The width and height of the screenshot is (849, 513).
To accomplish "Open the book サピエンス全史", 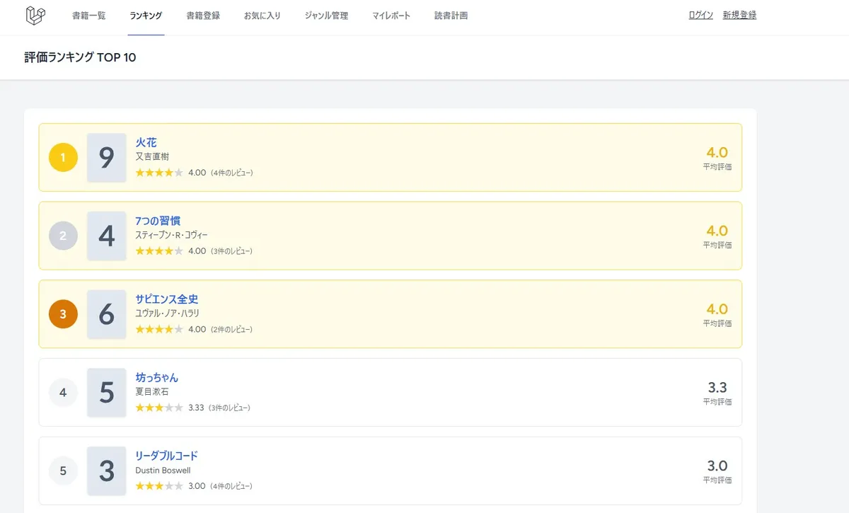I will pos(167,299).
